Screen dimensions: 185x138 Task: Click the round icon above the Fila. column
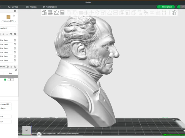(16, 70)
